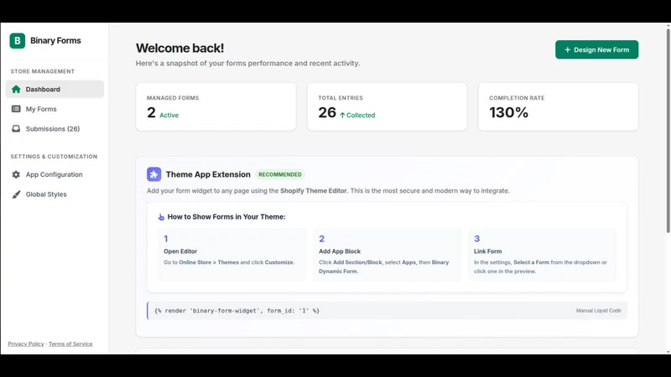Click the Dashboard home icon
The image size is (671, 377).
tap(16, 90)
